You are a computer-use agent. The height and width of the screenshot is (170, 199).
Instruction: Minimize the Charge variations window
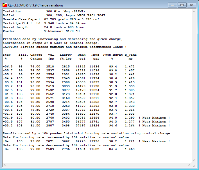coord(173,5)
